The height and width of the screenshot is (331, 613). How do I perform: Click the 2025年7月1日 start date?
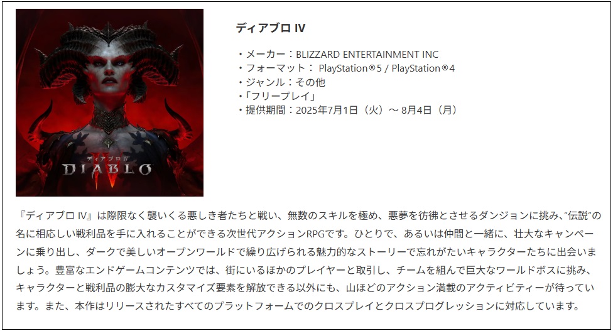pyautogui.click(x=327, y=110)
